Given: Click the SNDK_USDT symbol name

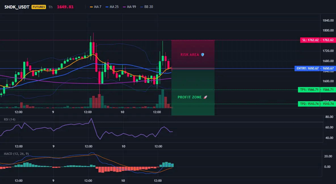Looking at the screenshot, I should click(x=17, y=7).
